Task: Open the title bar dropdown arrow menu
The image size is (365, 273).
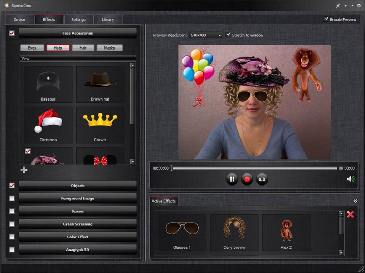Action: tap(346, 6)
